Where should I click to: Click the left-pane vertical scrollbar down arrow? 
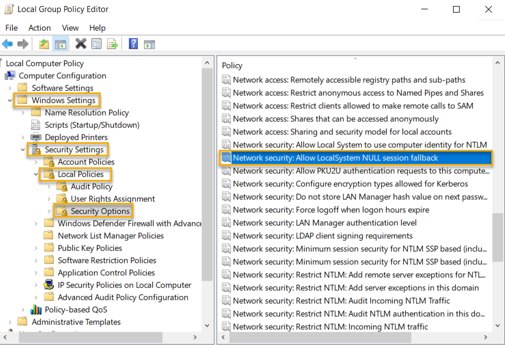point(207,326)
